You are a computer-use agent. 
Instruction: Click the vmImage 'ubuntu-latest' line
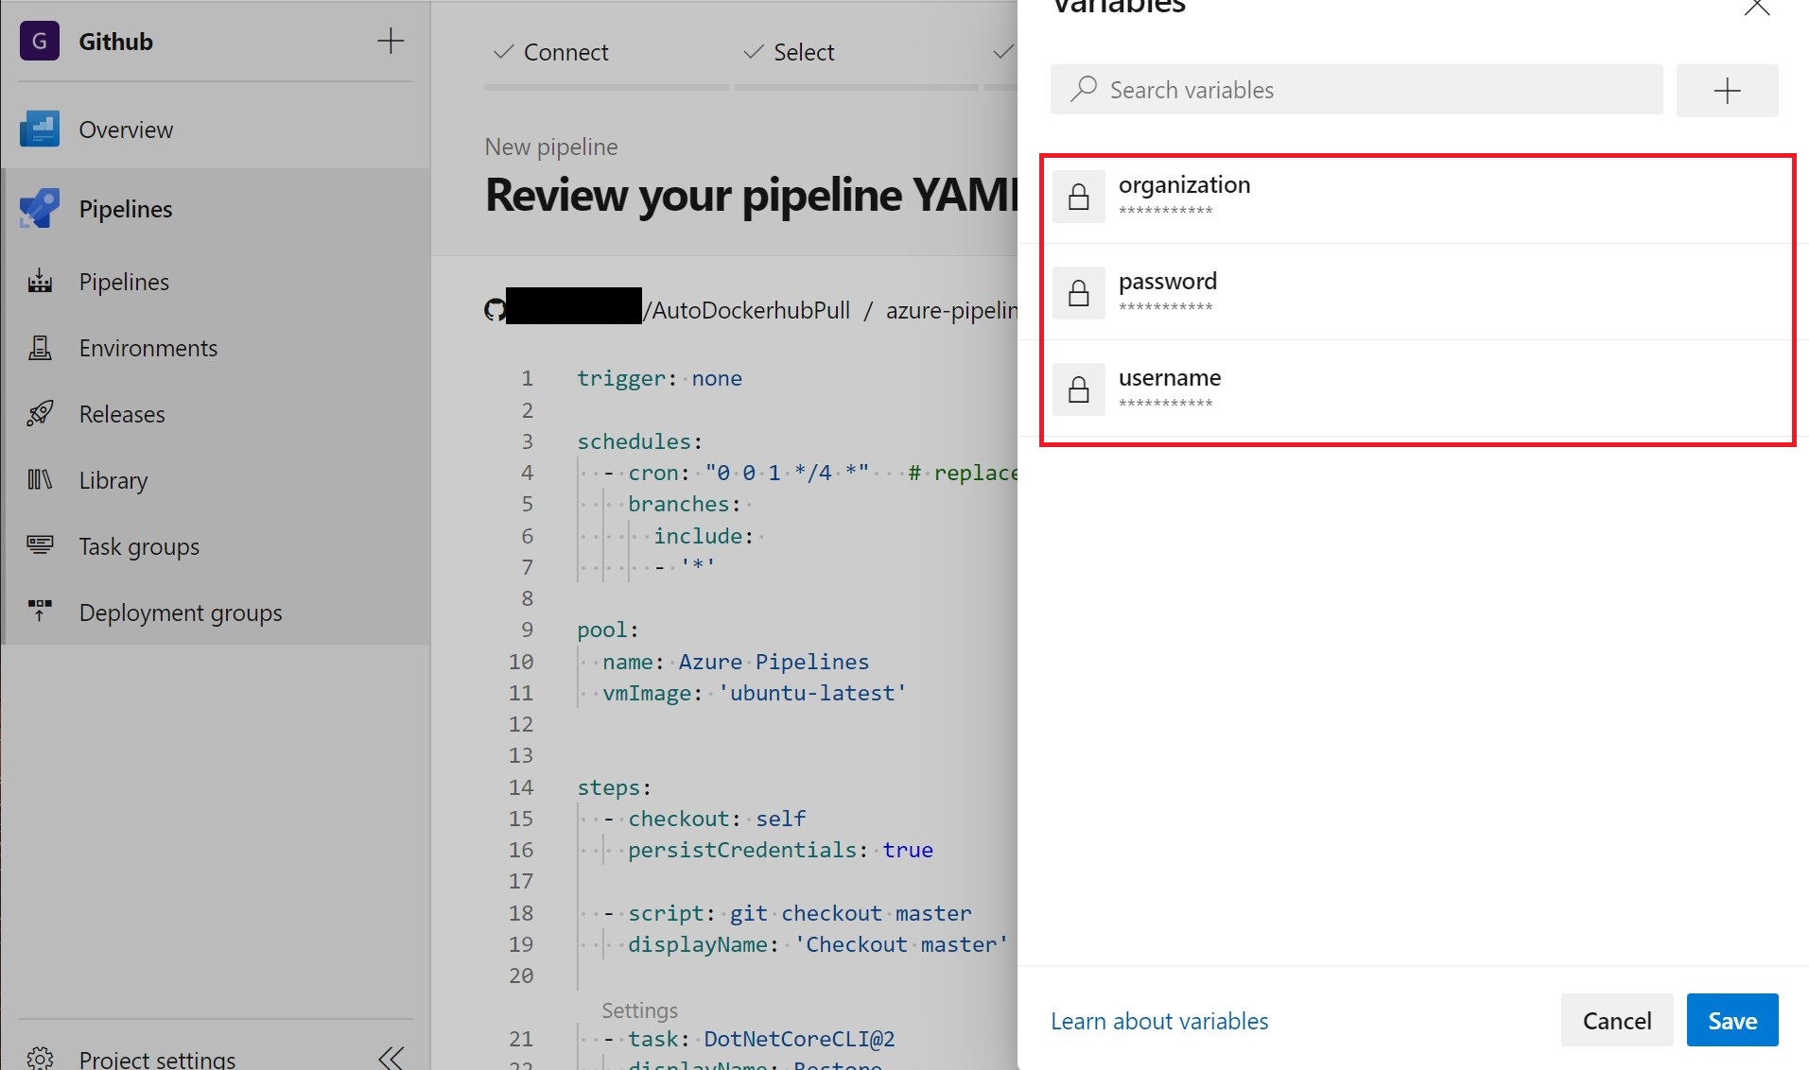click(x=755, y=693)
